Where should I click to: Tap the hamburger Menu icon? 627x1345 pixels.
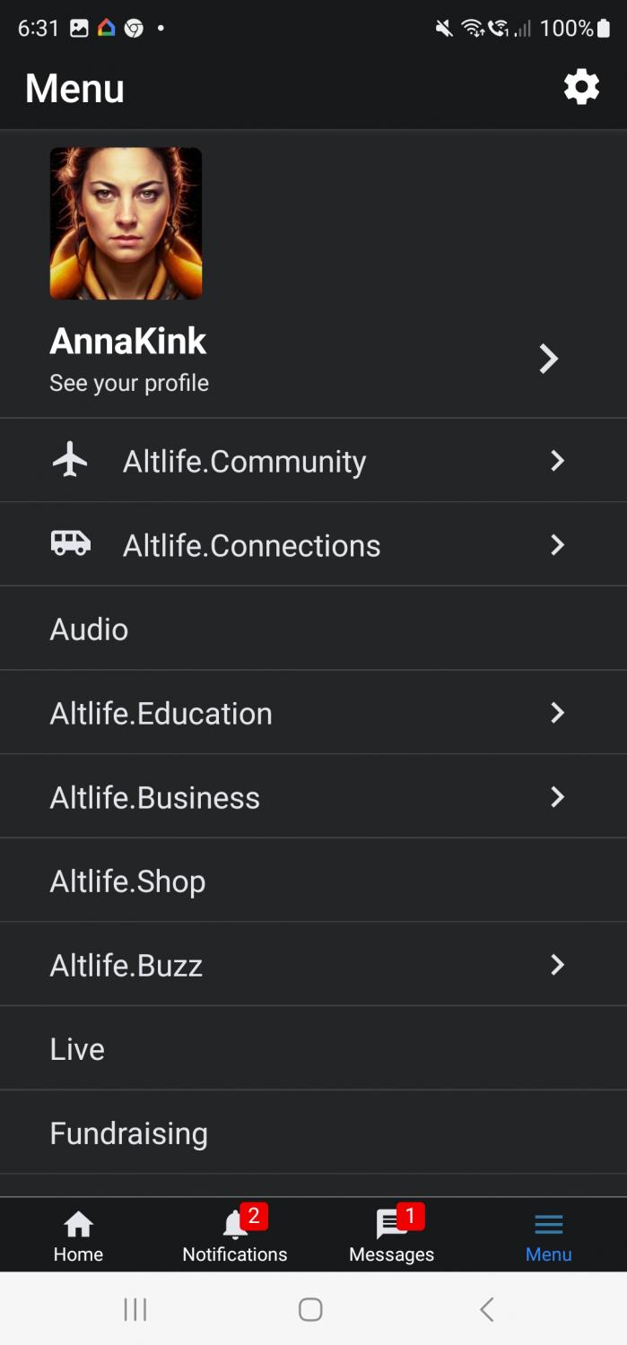pyautogui.click(x=548, y=1225)
